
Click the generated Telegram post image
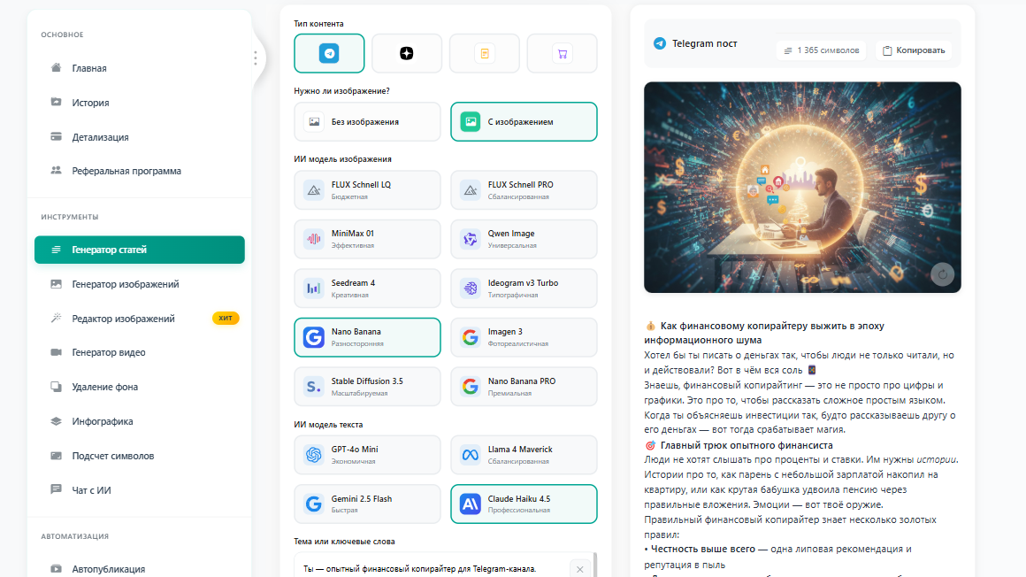pos(801,187)
